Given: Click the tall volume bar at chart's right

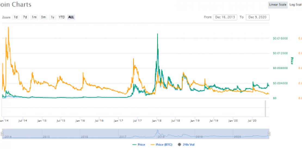Looking at the screenshot, I should point(265,108).
